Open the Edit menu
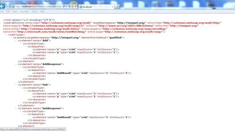The width and height of the screenshot is (235, 131). click(8, 11)
